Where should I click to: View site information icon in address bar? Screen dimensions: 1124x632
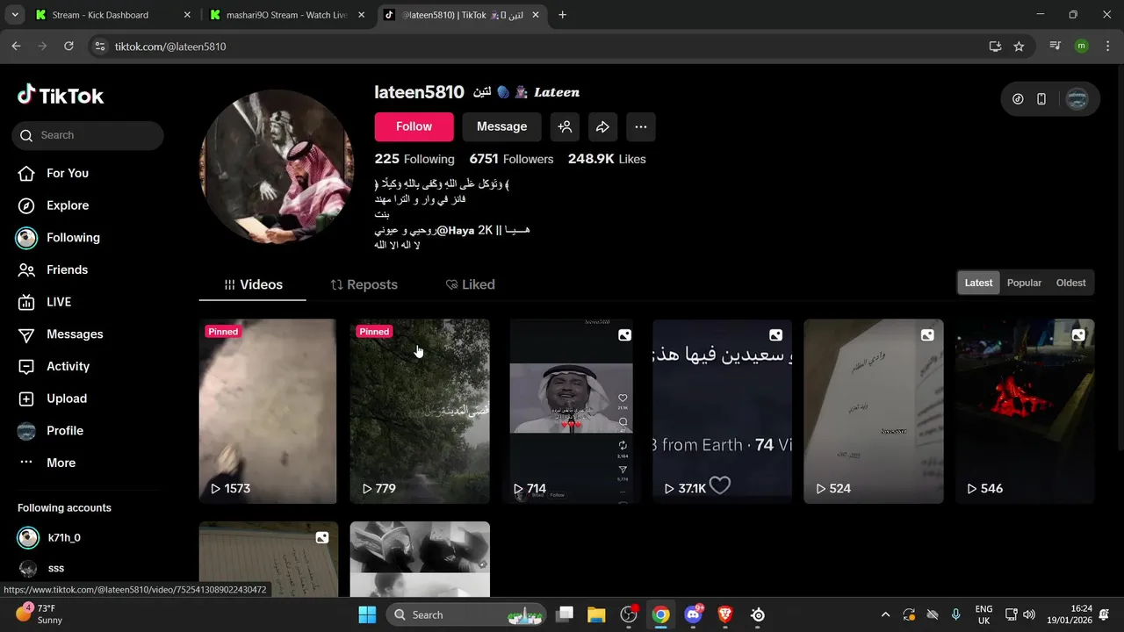pos(100,47)
